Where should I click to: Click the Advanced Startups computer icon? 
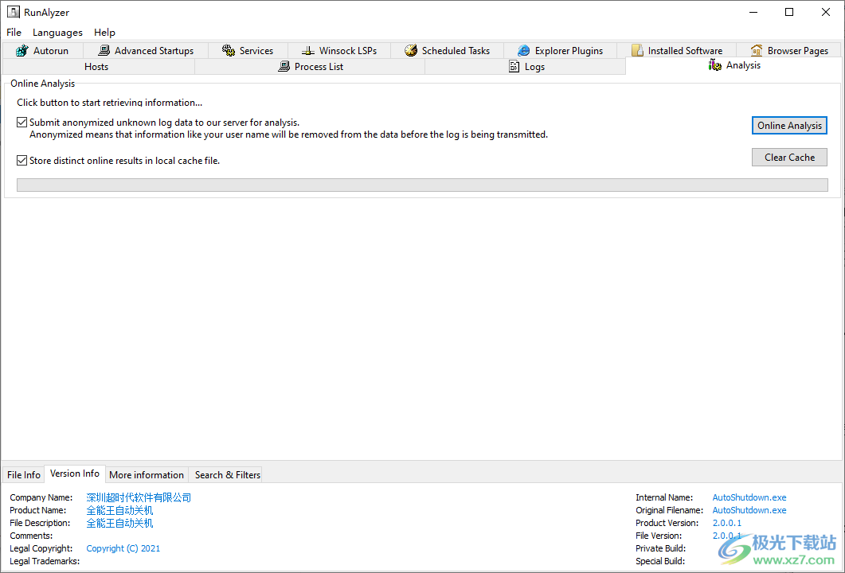tap(104, 51)
